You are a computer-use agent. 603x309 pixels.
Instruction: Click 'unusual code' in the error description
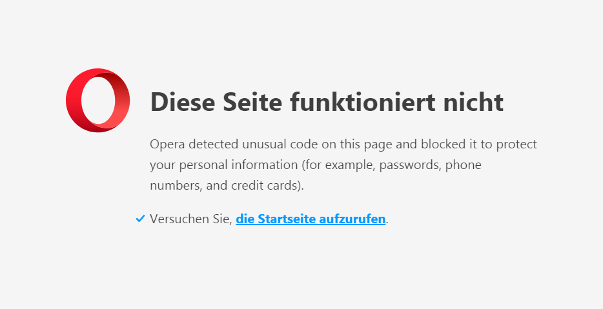pyautogui.click(x=276, y=144)
